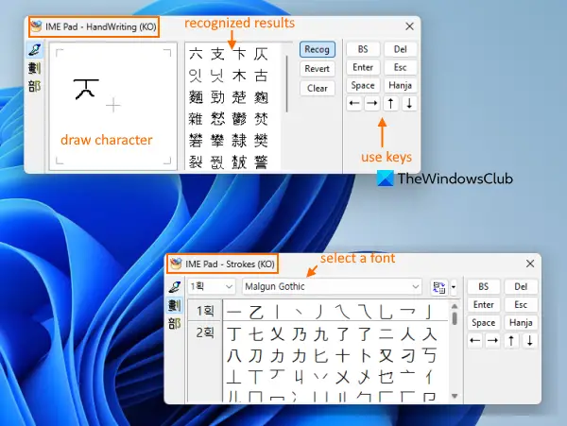This screenshot has height=426, width=567.
Task: Click Del key in HandWriting window
Action: coord(401,49)
